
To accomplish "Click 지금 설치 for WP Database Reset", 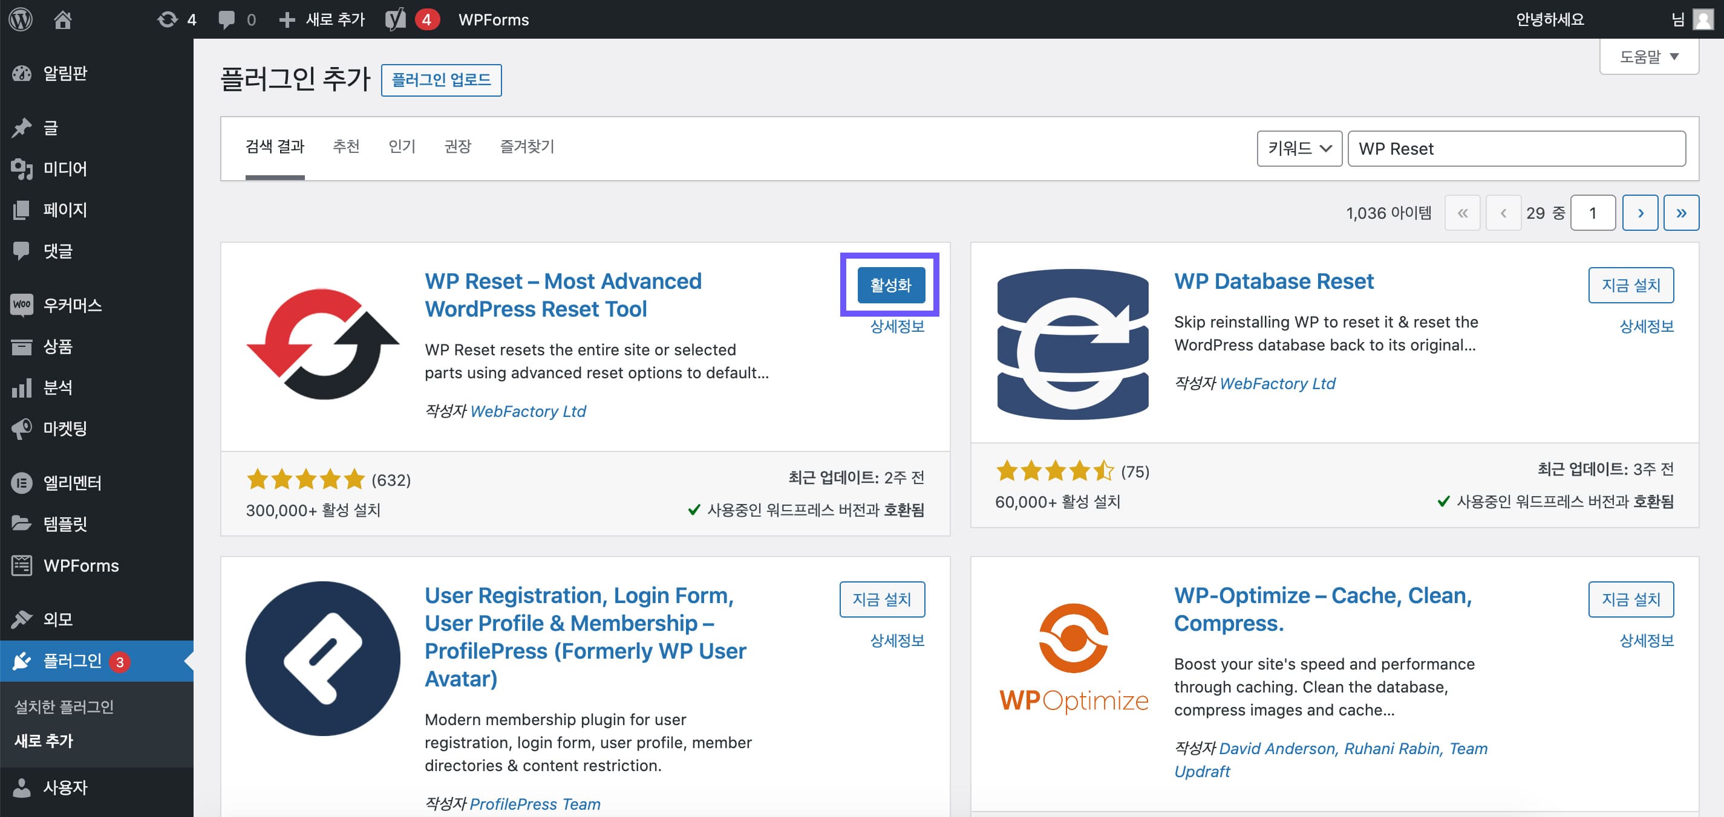I will point(1630,285).
